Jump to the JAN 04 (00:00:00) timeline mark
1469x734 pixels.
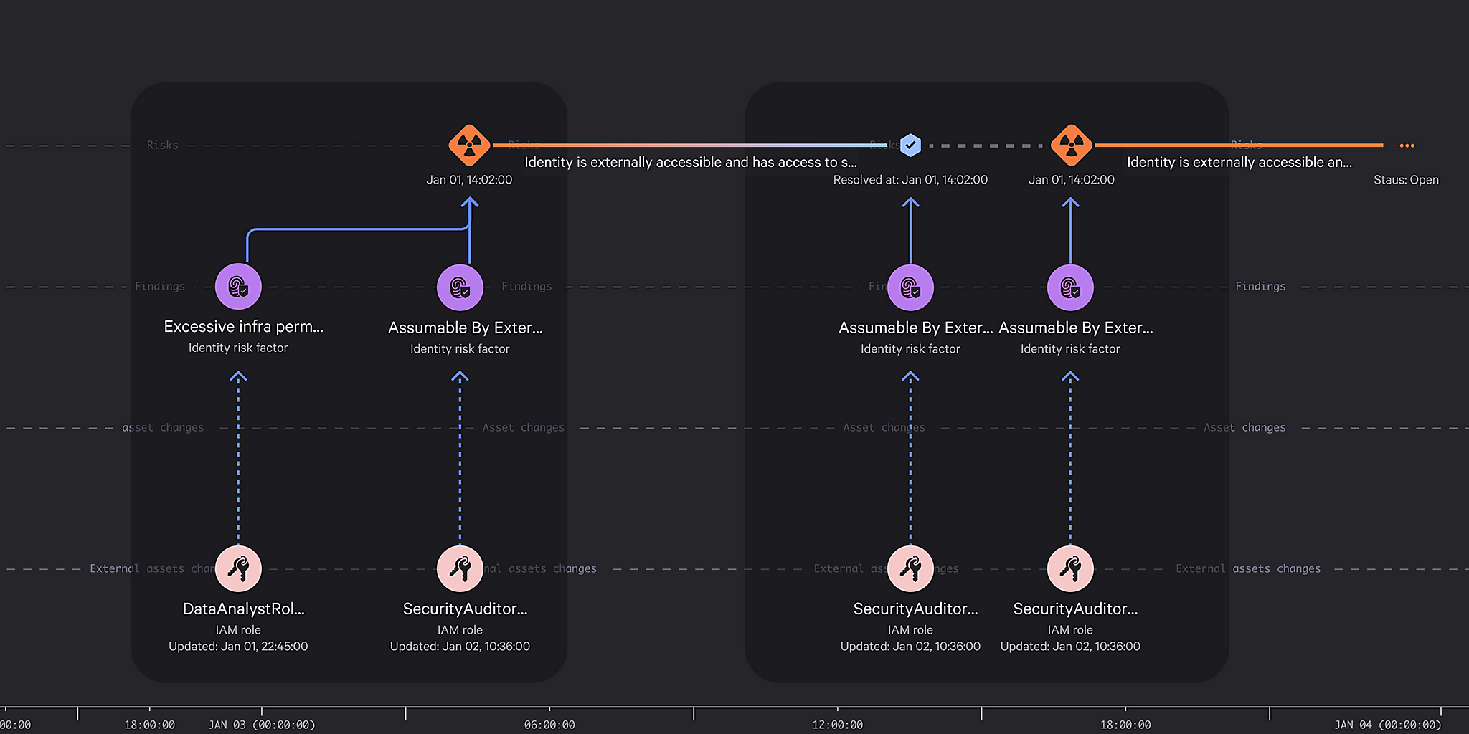[x=1387, y=725]
